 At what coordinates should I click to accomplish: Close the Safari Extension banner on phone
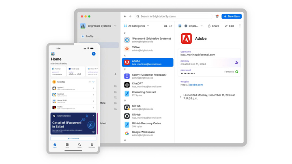pyautogui.click(x=94, y=116)
